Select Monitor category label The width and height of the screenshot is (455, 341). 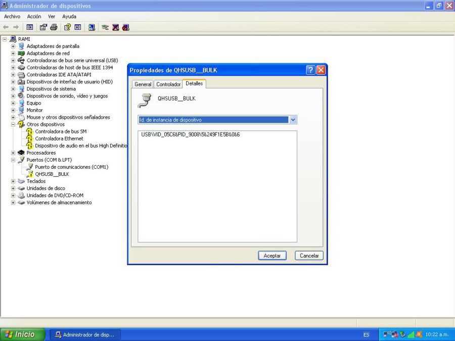pos(34,110)
